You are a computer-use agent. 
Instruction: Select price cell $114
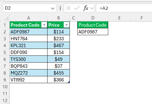pyautogui.click(x=59, y=32)
